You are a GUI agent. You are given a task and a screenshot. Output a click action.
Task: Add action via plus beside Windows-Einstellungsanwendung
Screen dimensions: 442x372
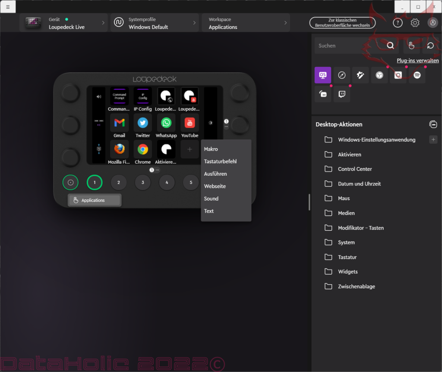point(433,139)
